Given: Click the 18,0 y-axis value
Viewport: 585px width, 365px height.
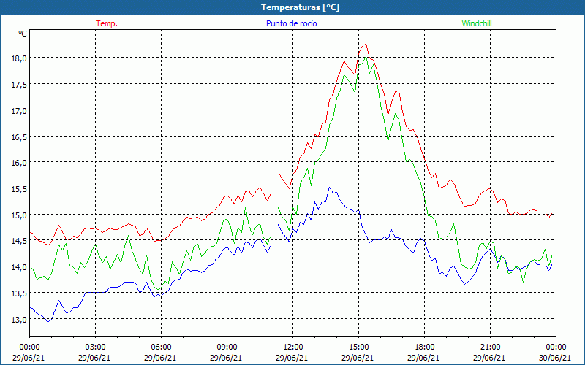Looking at the screenshot, I should point(20,58).
